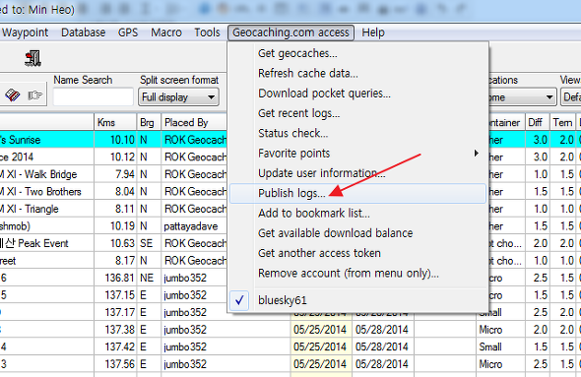
Task: Open the Full display split screen dropdown
Action: (x=178, y=97)
